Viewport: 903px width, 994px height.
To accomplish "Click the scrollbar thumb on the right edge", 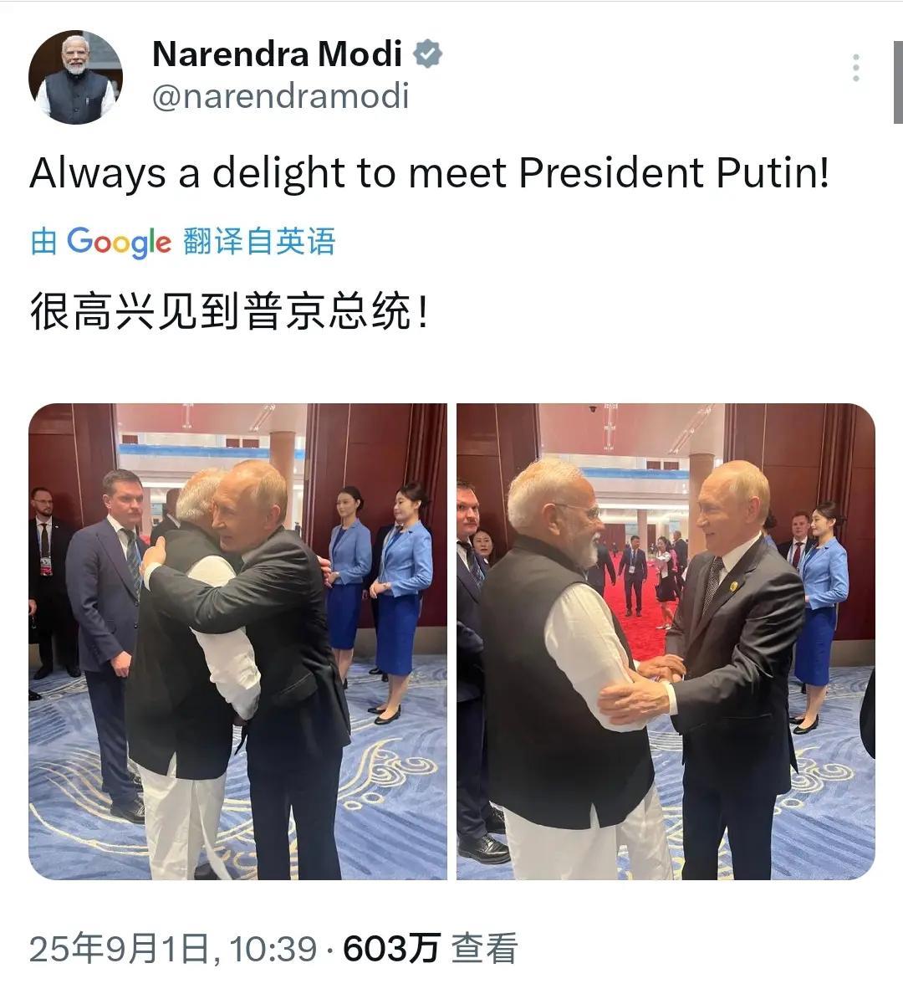I will (x=898, y=81).
